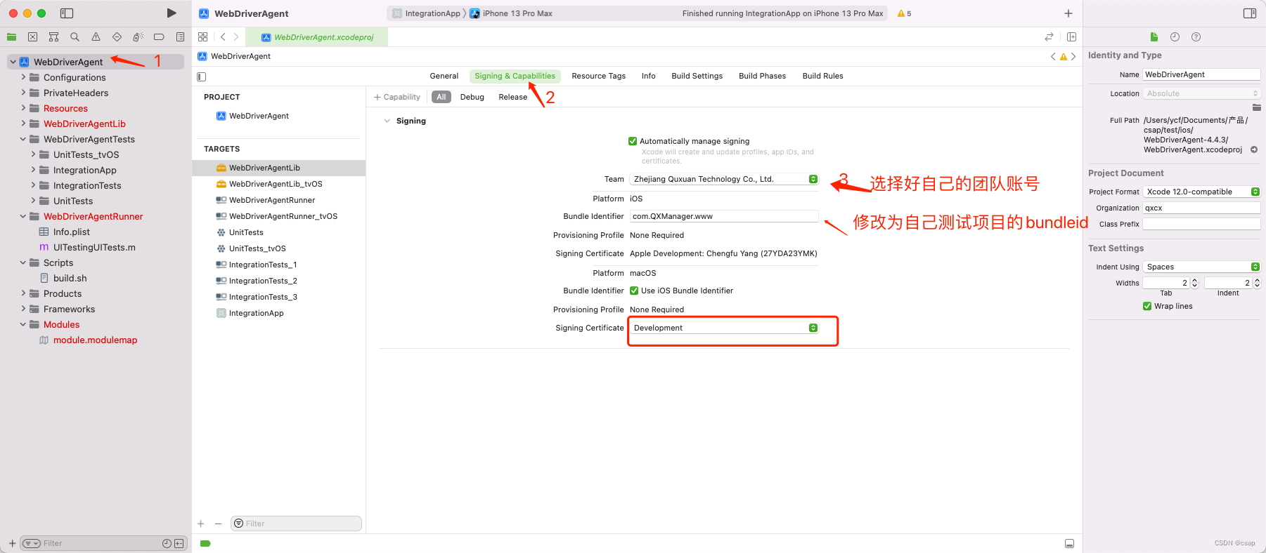The image size is (1266, 553).
Task: Open the symbol navigator
Action: pos(53,37)
